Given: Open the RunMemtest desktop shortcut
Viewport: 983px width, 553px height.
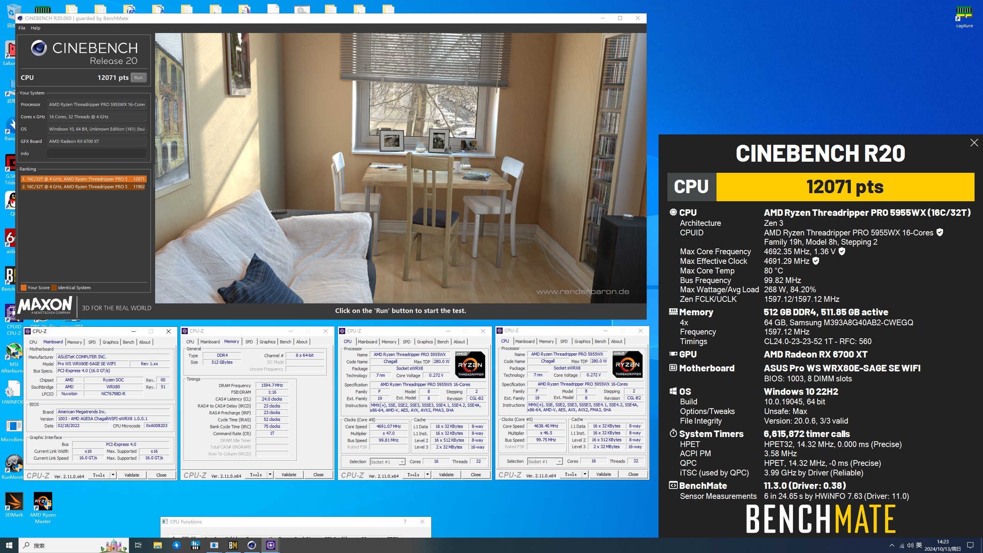Looking at the screenshot, I should 14,467.
